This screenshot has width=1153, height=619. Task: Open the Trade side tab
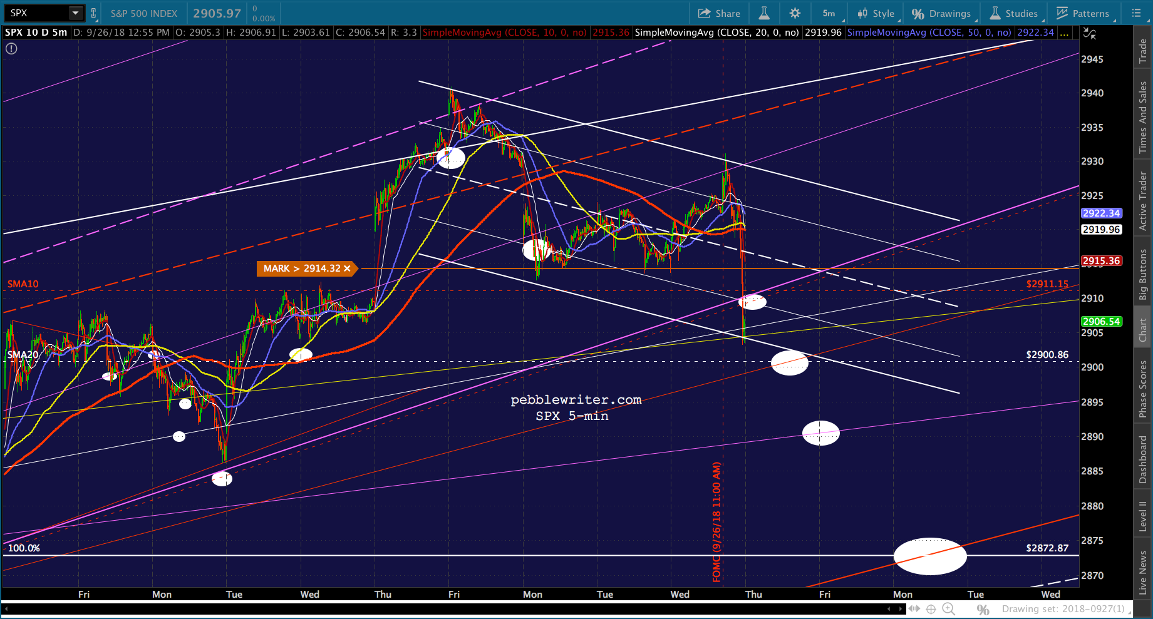[1143, 50]
